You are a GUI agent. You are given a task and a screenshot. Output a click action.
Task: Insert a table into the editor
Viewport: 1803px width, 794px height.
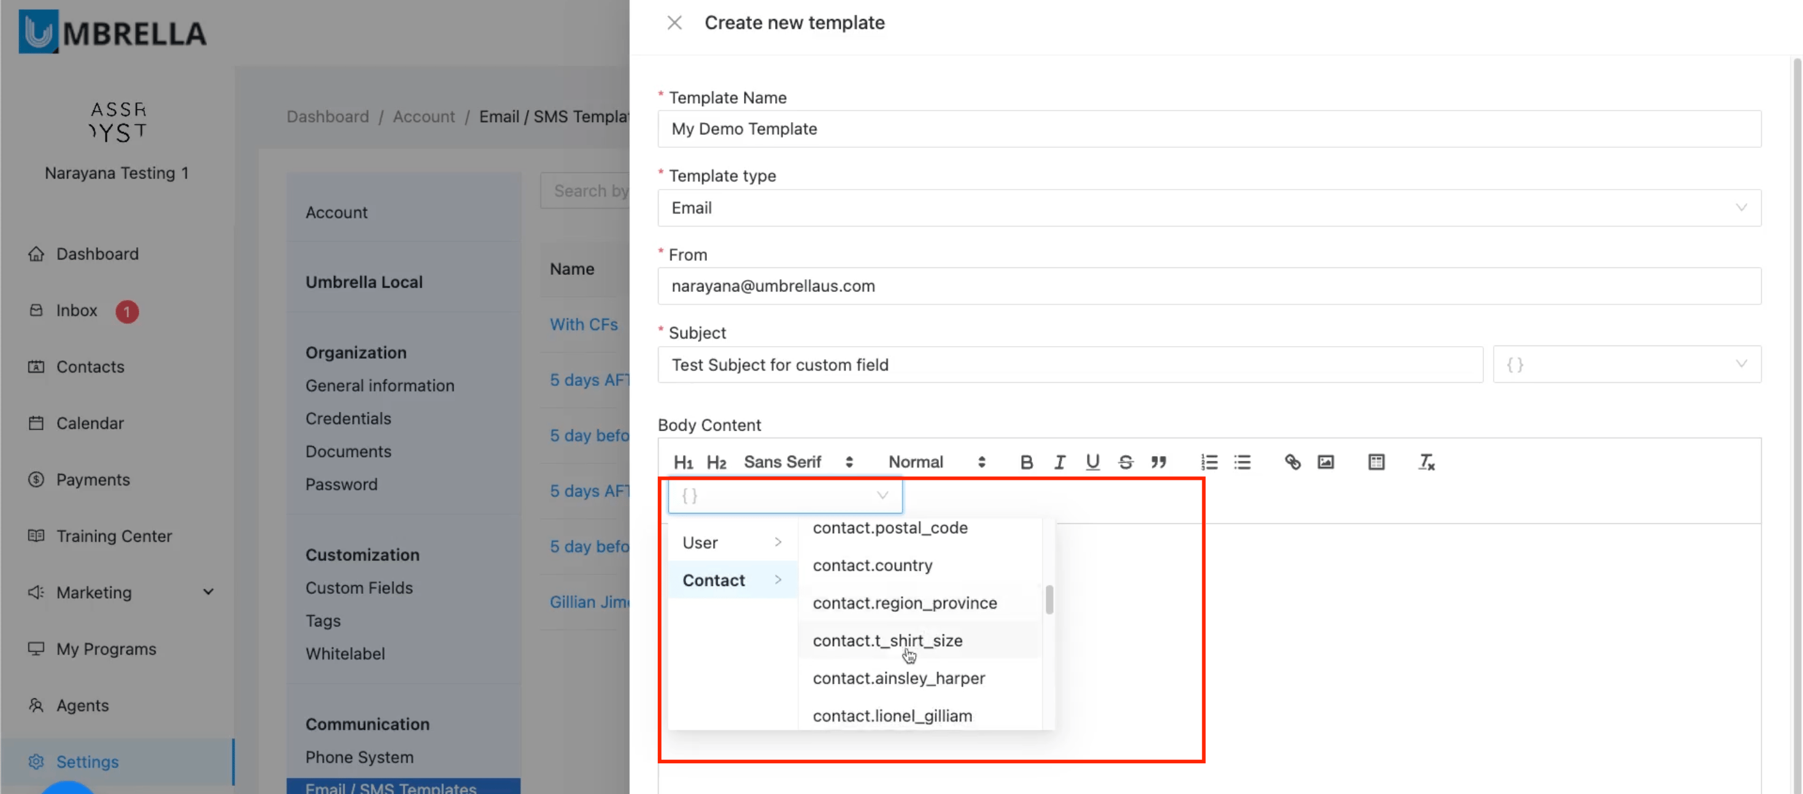(1375, 463)
